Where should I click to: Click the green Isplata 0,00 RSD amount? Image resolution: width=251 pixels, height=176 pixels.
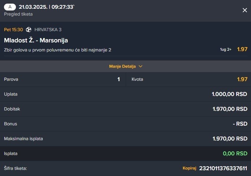click(x=235, y=154)
